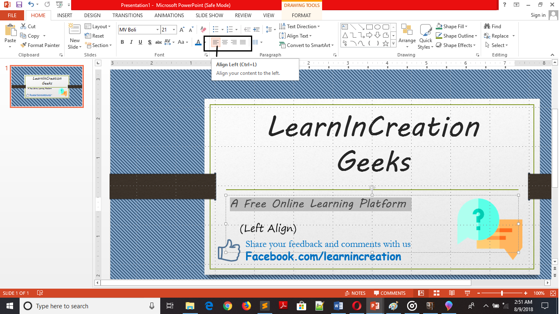Toggle Underline formatting
The width and height of the screenshot is (560, 314).
pyautogui.click(x=140, y=42)
